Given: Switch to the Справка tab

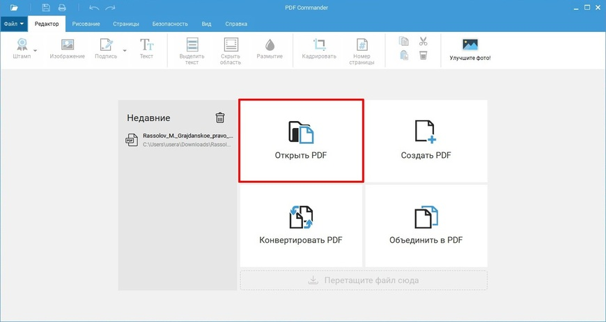Looking at the screenshot, I should click(236, 24).
